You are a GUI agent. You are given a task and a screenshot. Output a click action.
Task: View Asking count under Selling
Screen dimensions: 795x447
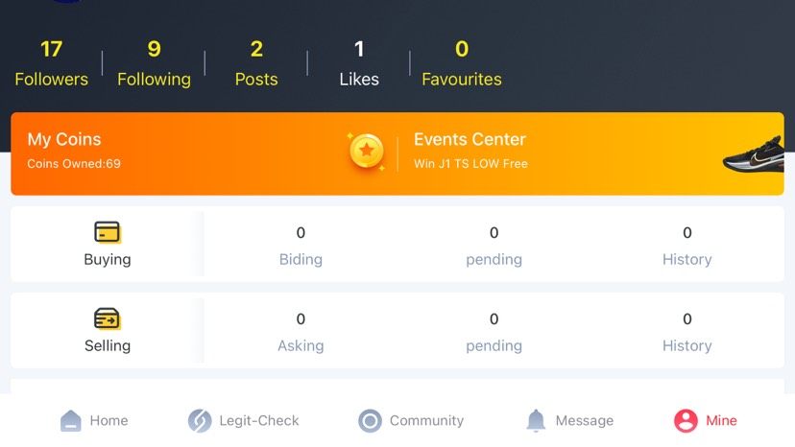click(301, 332)
